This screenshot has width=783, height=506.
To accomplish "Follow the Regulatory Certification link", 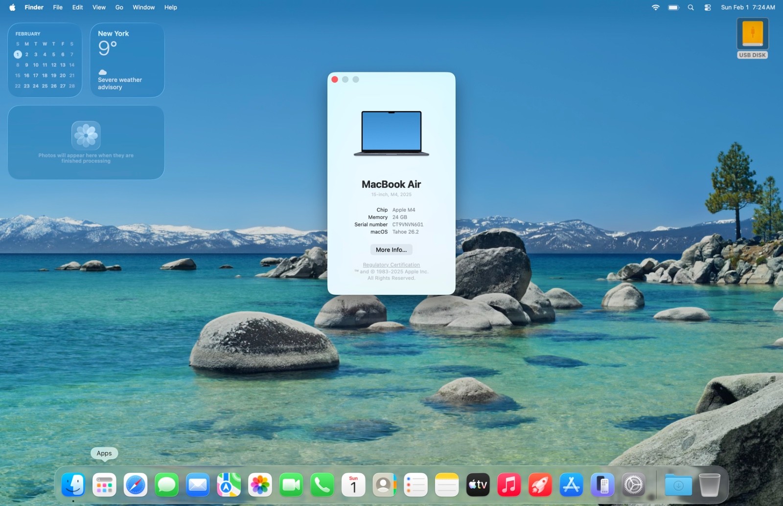I will click(x=391, y=265).
